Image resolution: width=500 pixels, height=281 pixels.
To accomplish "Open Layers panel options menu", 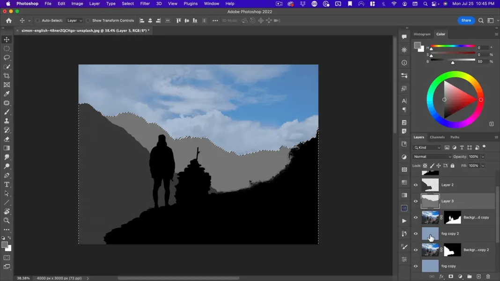I will (496, 137).
